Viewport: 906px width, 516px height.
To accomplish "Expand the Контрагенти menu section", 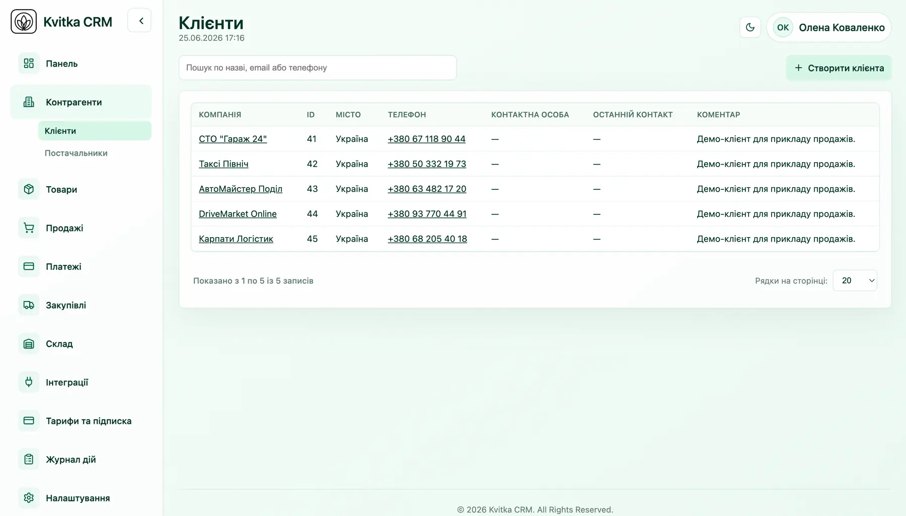I will pyautogui.click(x=81, y=102).
